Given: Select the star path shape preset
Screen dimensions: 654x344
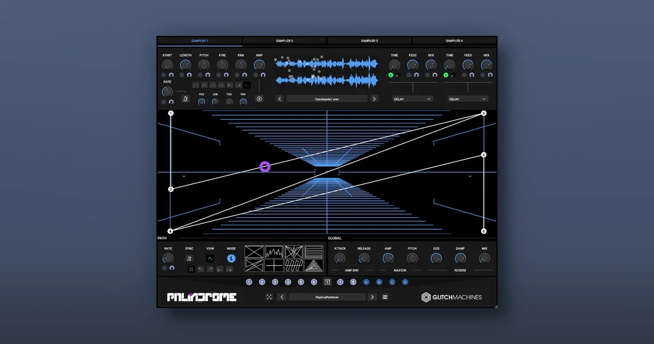Looking at the screenshot, I should [x=294, y=252].
